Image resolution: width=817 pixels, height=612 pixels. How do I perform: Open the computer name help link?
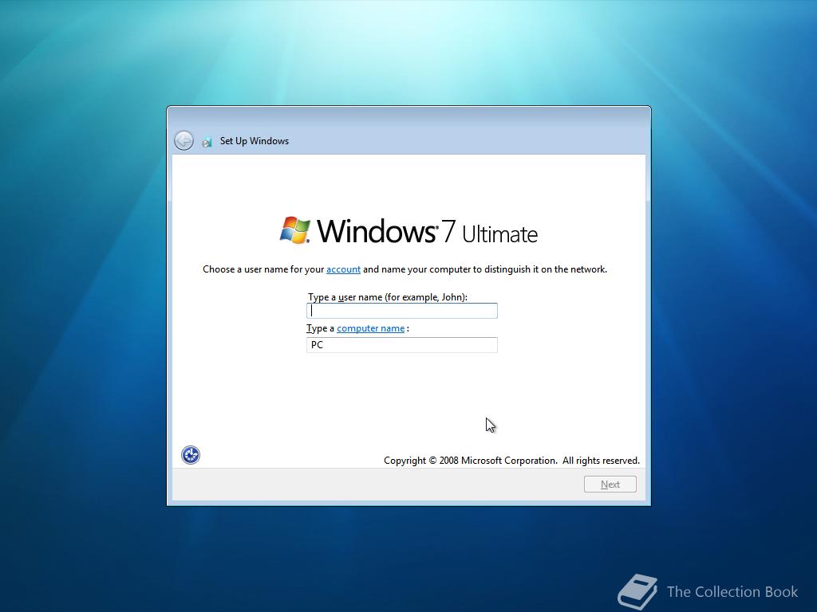pyautogui.click(x=370, y=328)
